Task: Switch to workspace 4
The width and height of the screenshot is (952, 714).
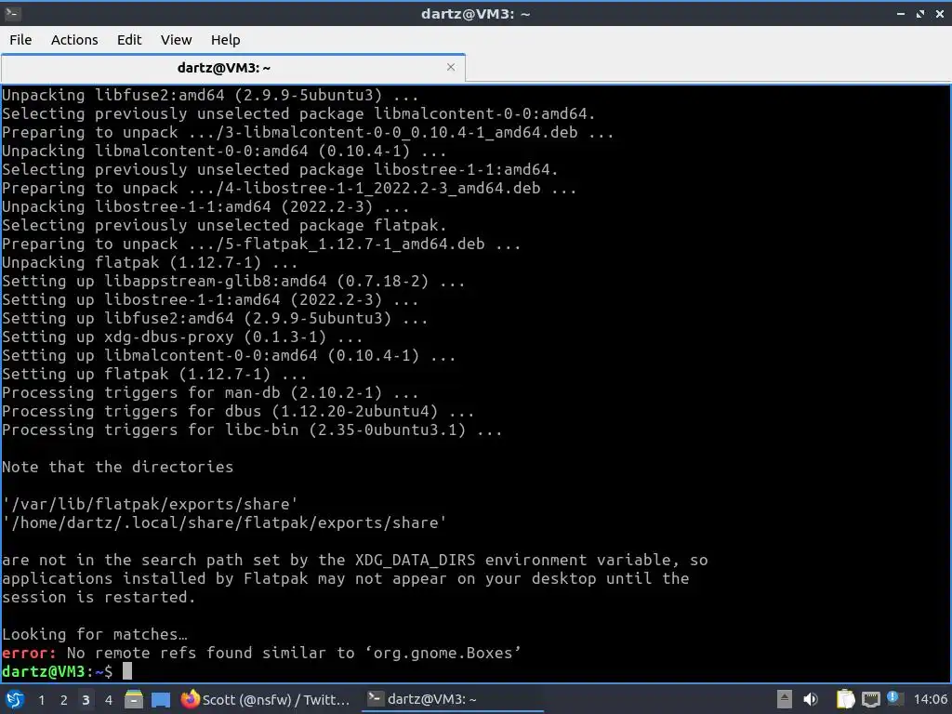Action: (x=108, y=700)
